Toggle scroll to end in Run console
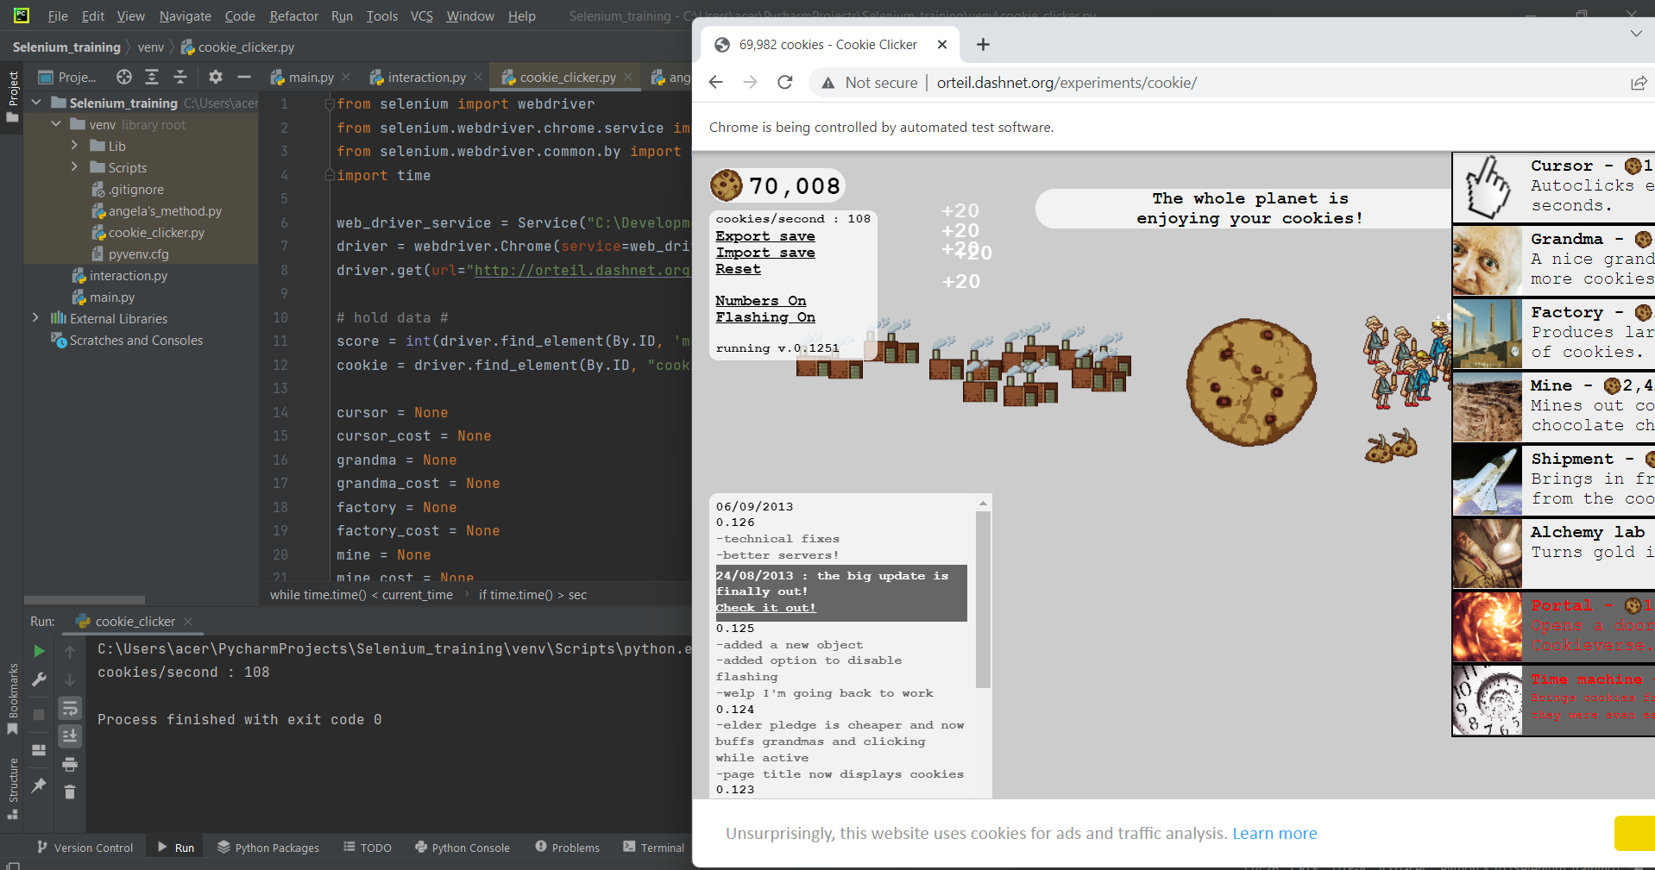 click(70, 735)
